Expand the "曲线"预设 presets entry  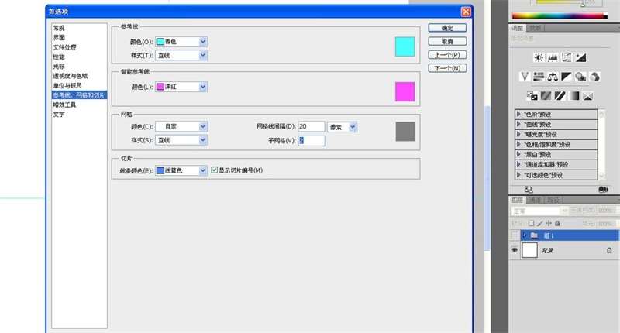pos(556,125)
